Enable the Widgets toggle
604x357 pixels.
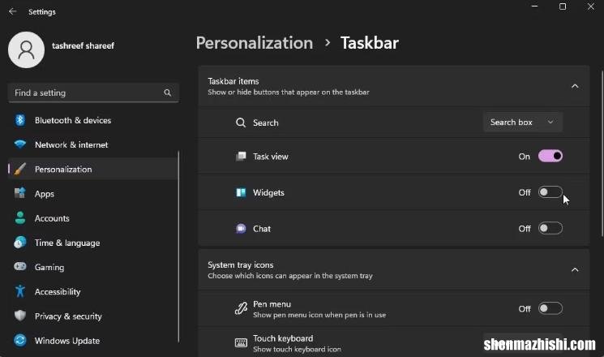click(550, 192)
